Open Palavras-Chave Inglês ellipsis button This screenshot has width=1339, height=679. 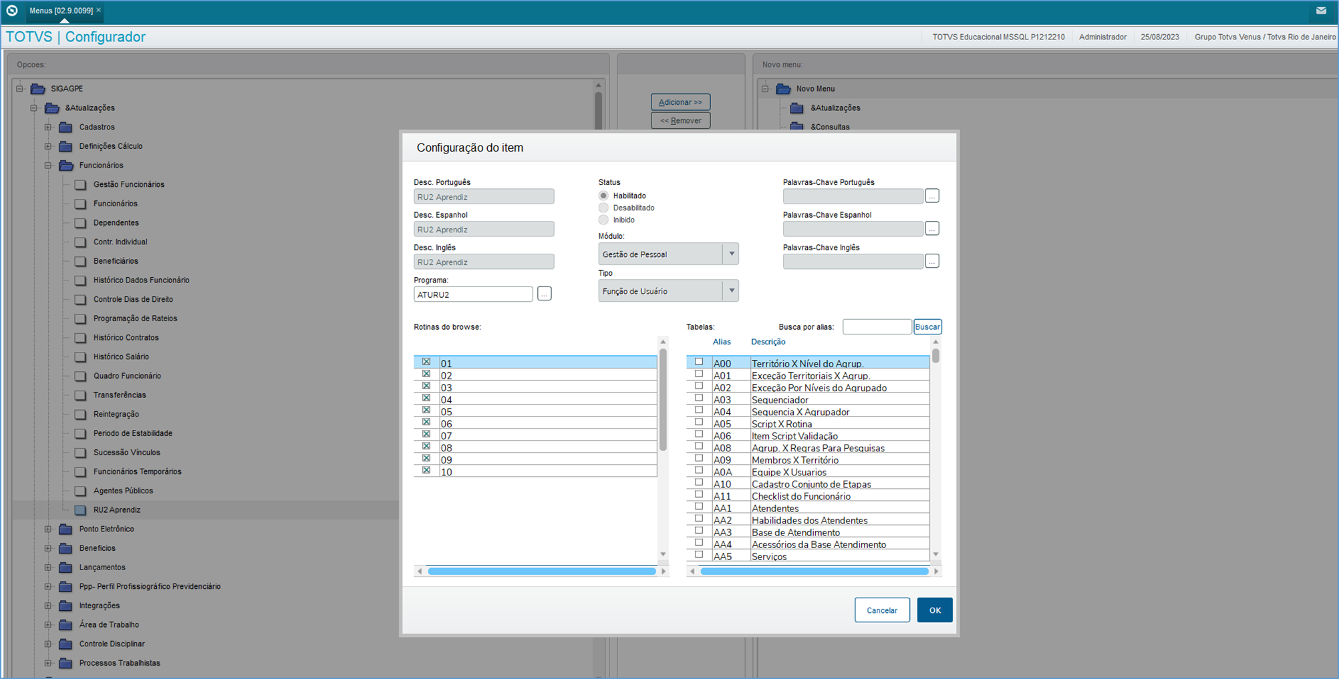click(932, 261)
